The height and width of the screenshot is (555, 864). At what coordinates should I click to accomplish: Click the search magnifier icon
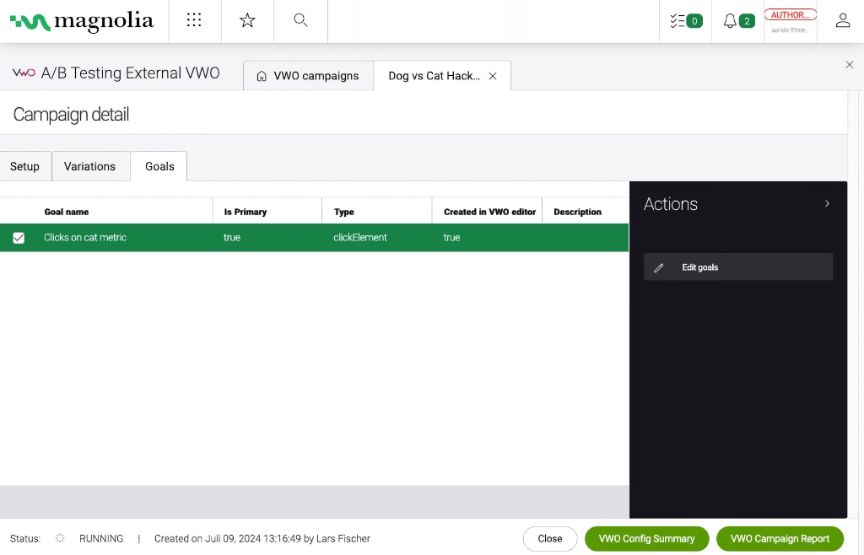(x=300, y=20)
